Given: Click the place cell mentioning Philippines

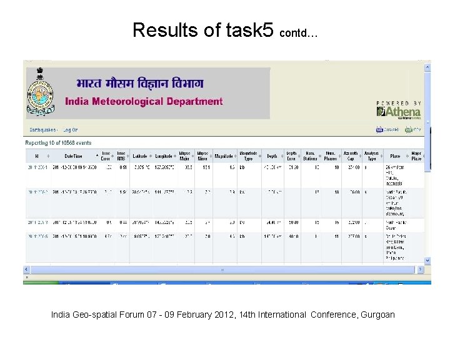Looking at the screenshot, I should point(396,247).
